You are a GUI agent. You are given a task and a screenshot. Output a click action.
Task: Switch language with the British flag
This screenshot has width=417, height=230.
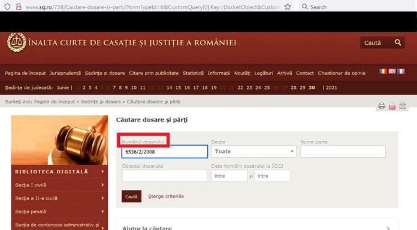(x=392, y=71)
